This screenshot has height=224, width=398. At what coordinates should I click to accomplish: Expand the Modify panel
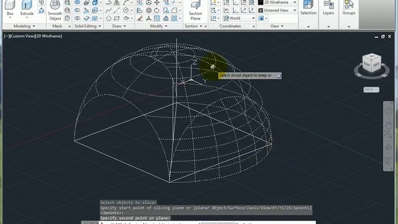click(159, 26)
